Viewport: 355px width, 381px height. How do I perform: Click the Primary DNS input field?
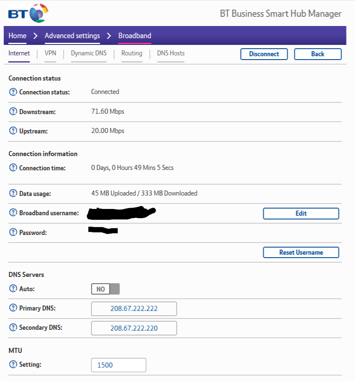(134, 308)
